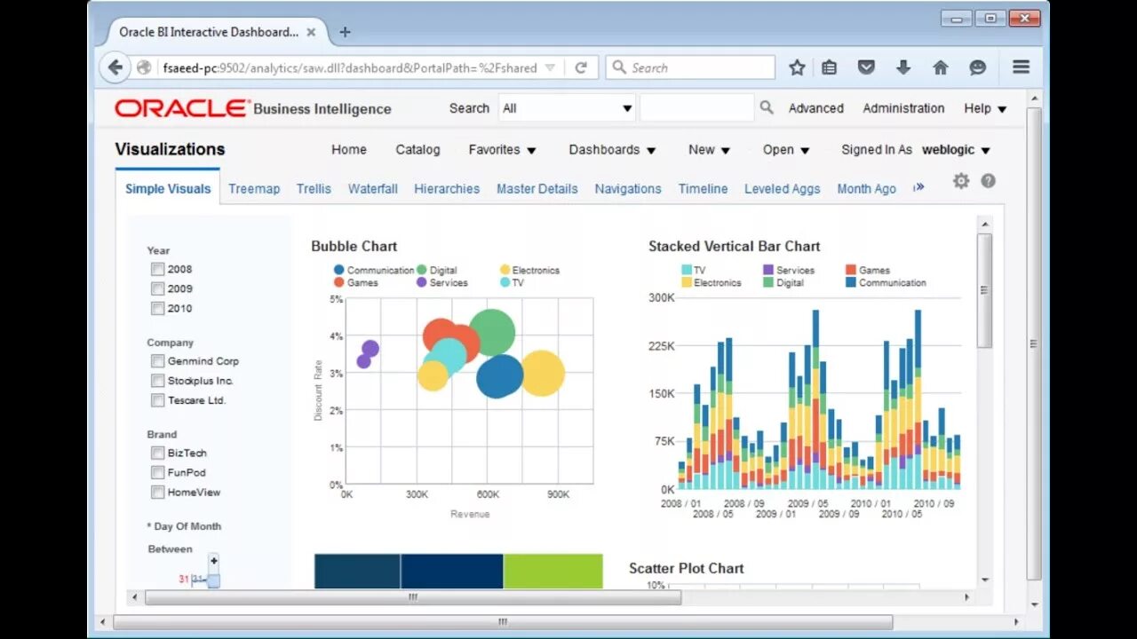
Task: Switch to the Hierarchies tab
Action: click(447, 188)
